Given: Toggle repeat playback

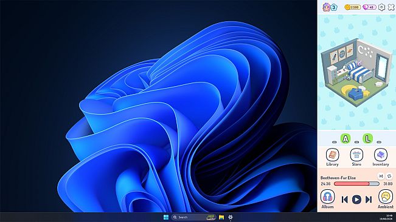Looking at the screenshot, I should tap(389, 176).
